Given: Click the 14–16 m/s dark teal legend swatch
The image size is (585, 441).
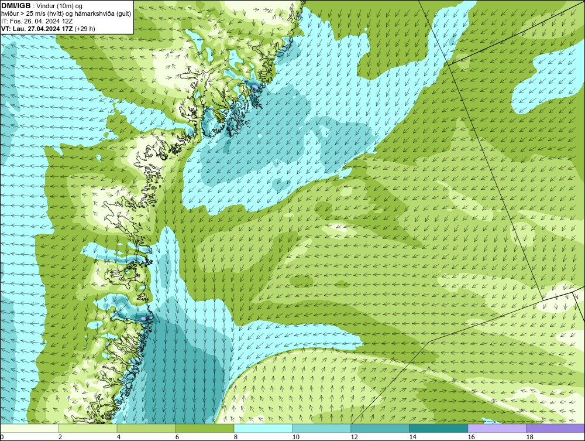Looking at the screenshot, I should (x=438, y=428).
